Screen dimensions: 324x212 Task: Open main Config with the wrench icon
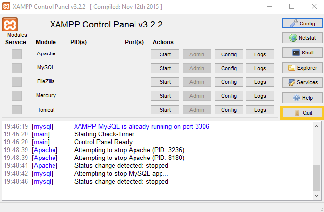coord(294,23)
